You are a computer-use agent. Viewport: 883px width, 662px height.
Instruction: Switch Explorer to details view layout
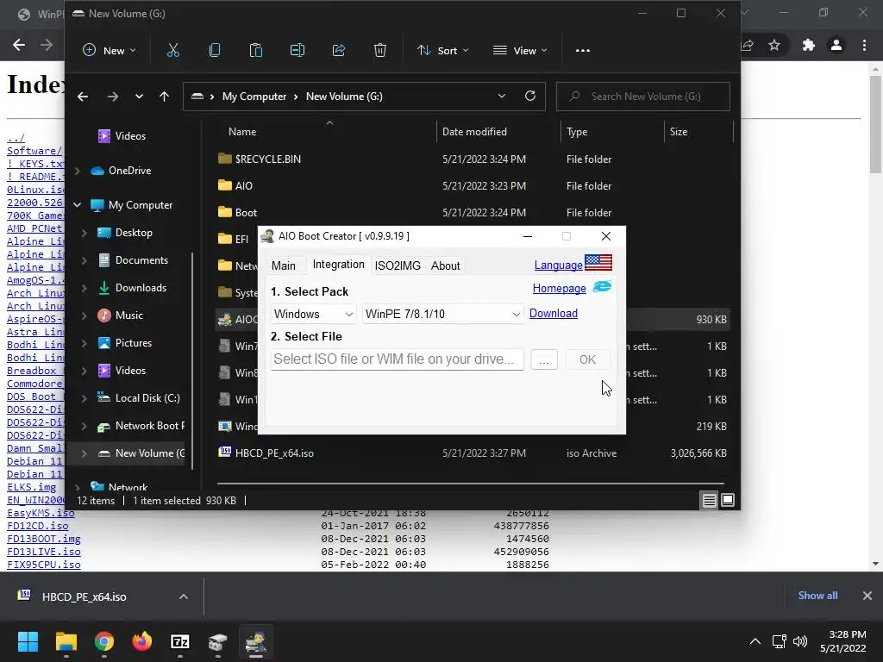pos(709,500)
